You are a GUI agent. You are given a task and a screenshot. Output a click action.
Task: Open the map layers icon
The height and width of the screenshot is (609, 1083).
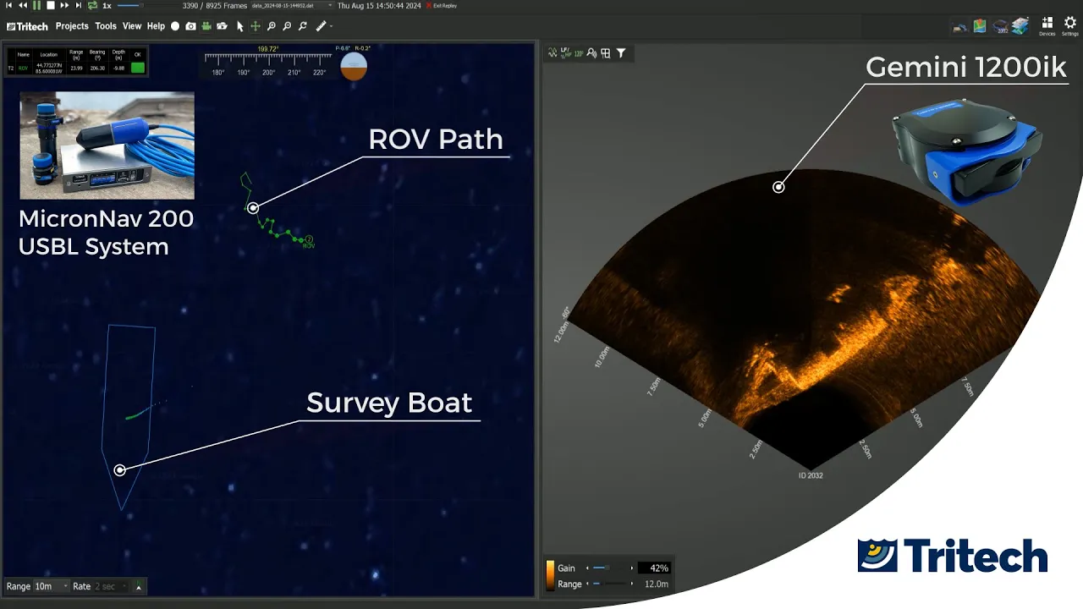point(1020,26)
